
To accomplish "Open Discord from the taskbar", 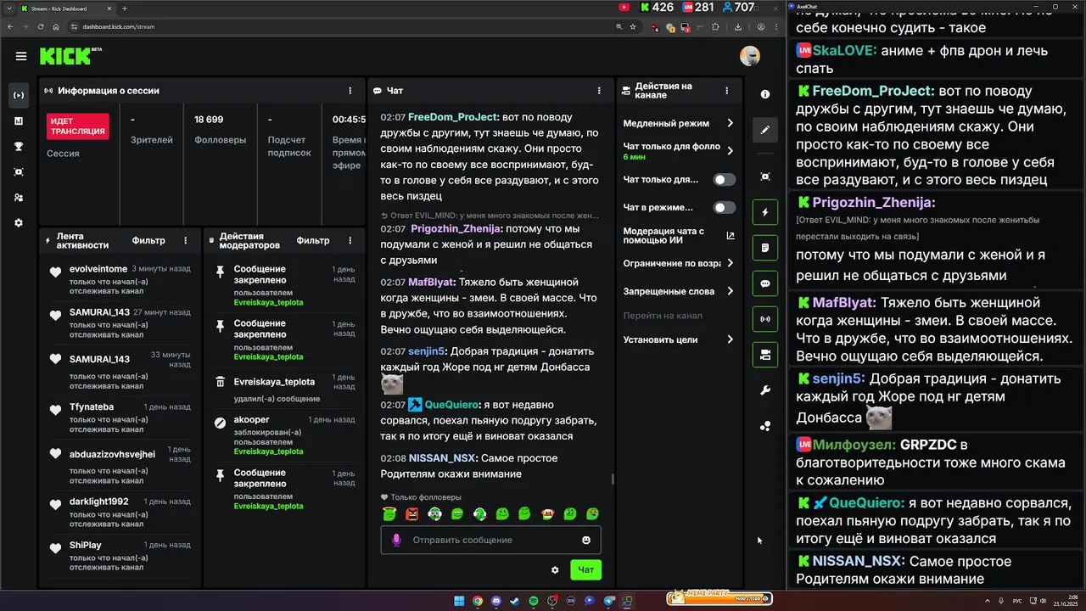I will tap(496, 601).
